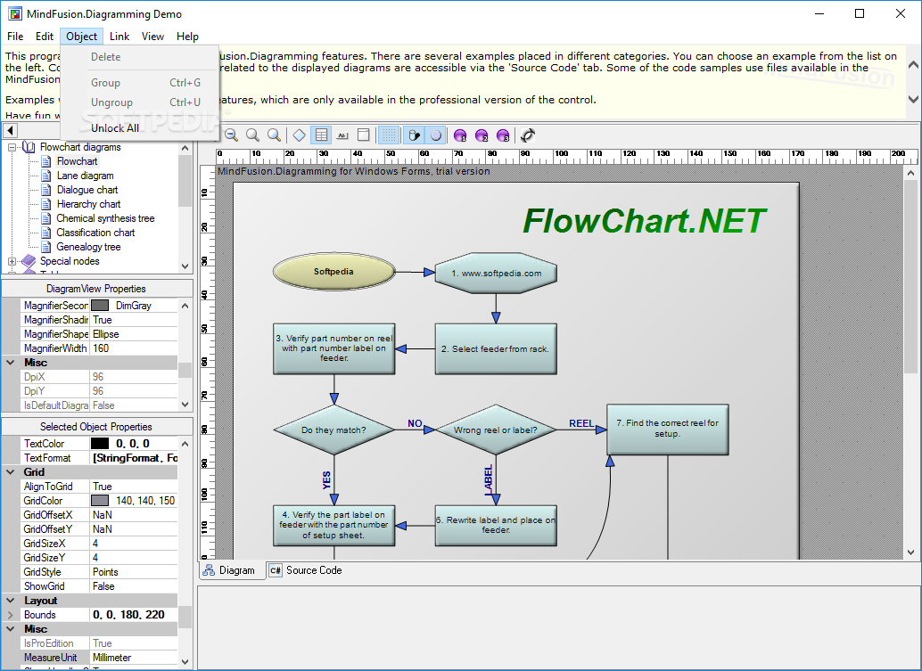Screen dimensions: 922x671
Task: Select the table node tool
Action: click(x=321, y=135)
